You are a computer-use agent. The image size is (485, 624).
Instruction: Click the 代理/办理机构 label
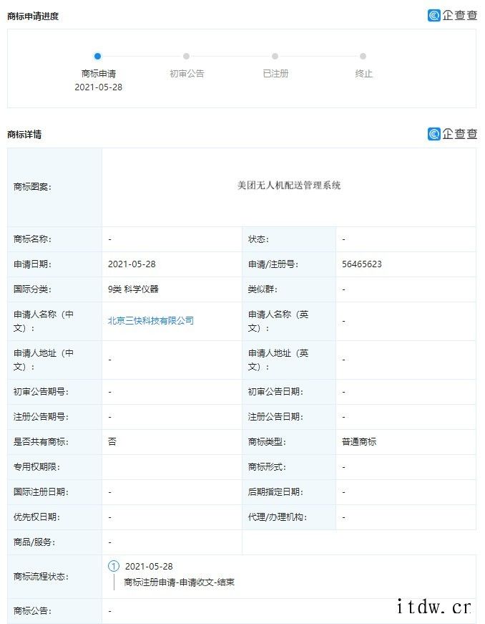coord(278,517)
